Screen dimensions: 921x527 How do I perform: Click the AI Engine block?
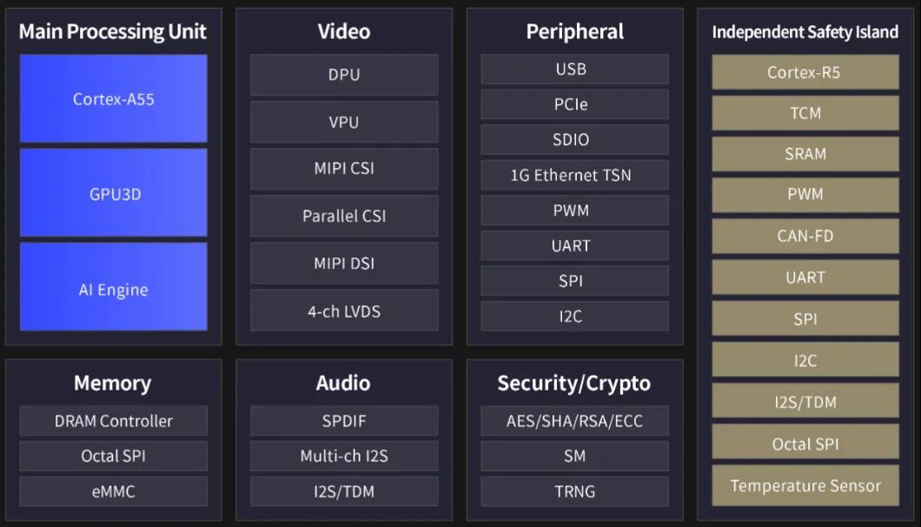[x=113, y=288]
